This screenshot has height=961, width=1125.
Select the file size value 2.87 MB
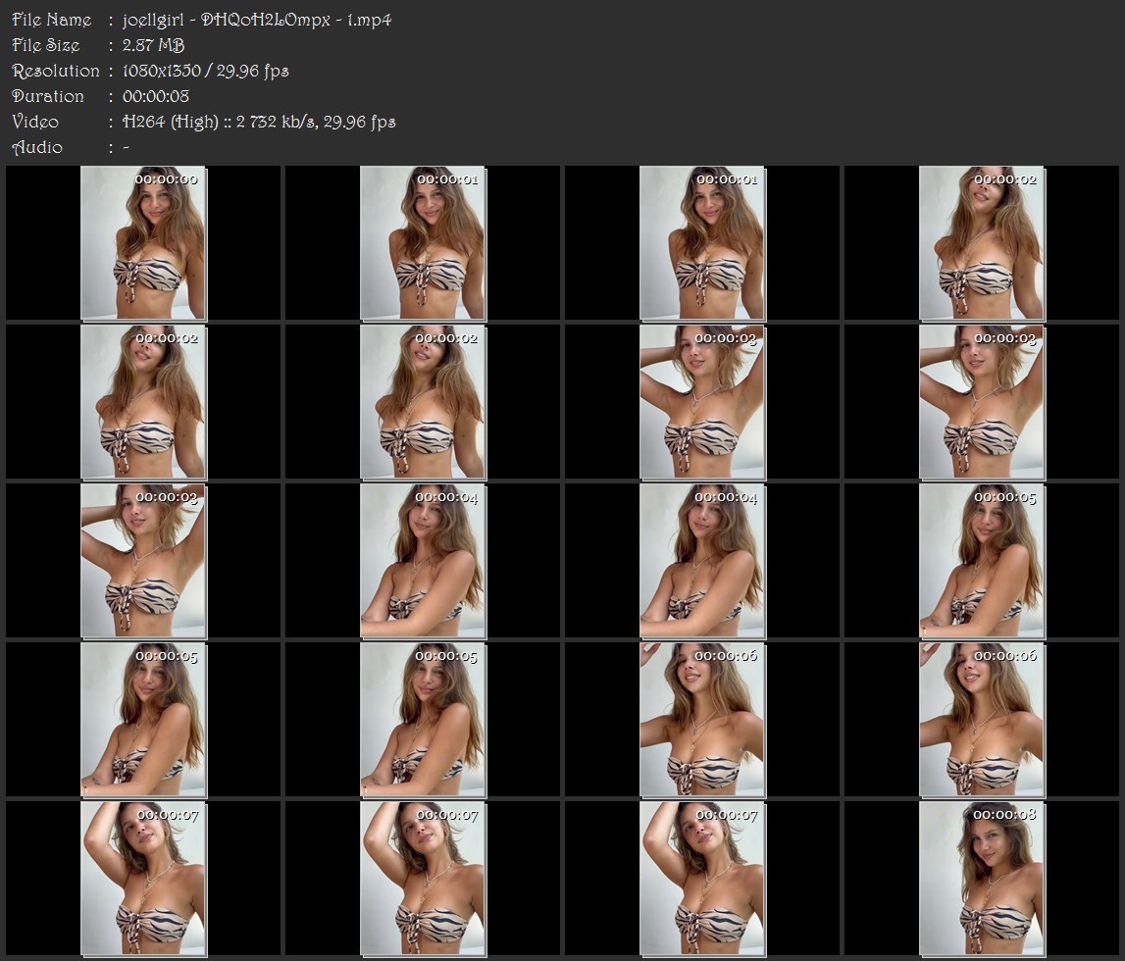pyautogui.click(x=154, y=45)
